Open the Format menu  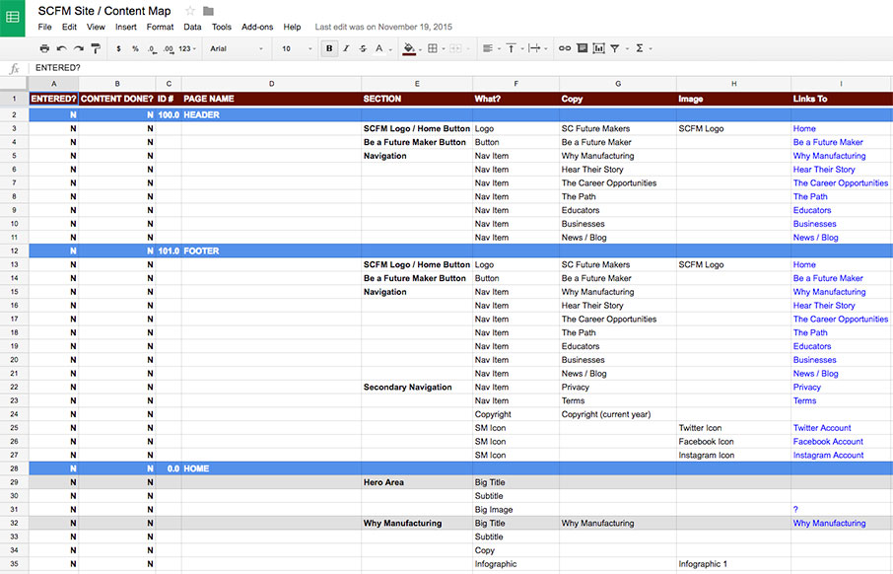coord(160,27)
